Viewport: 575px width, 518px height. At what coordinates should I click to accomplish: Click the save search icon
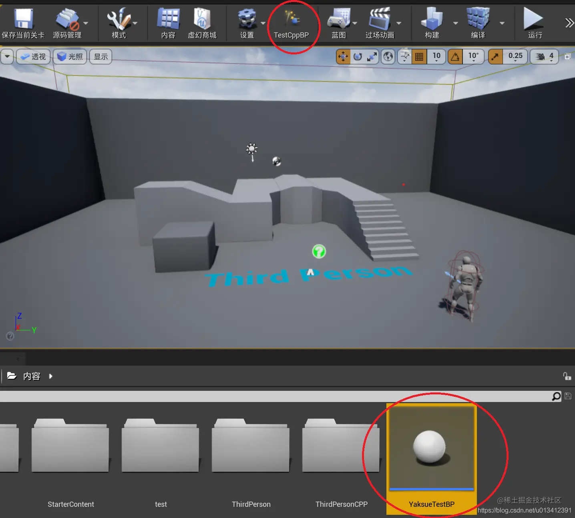pyautogui.click(x=568, y=396)
